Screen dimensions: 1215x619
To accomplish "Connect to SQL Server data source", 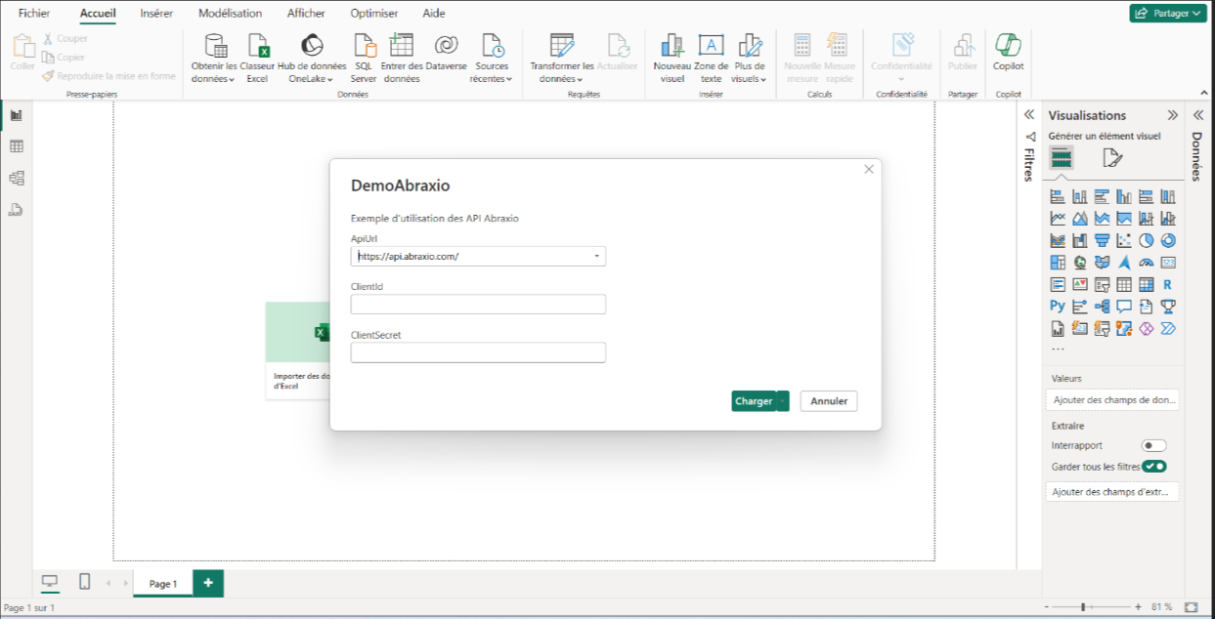I will [364, 58].
